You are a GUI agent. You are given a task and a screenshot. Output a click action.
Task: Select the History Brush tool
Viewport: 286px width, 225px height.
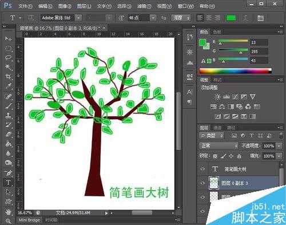pyautogui.click(x=8, y=125)
